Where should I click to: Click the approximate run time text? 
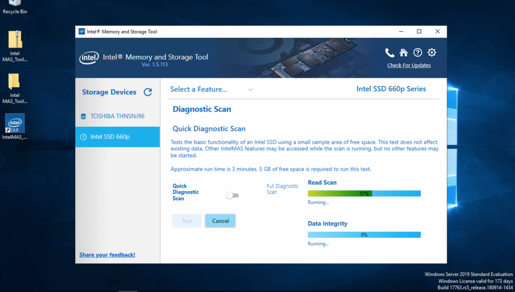271,169
